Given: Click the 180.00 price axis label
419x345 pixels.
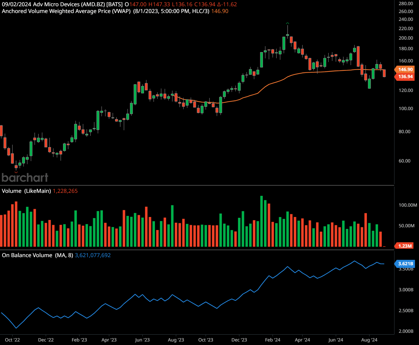Looking at the screenshot, I should pyautogui.click(x=406, y=49).
